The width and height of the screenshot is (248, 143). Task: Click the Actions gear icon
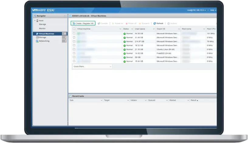169,23
